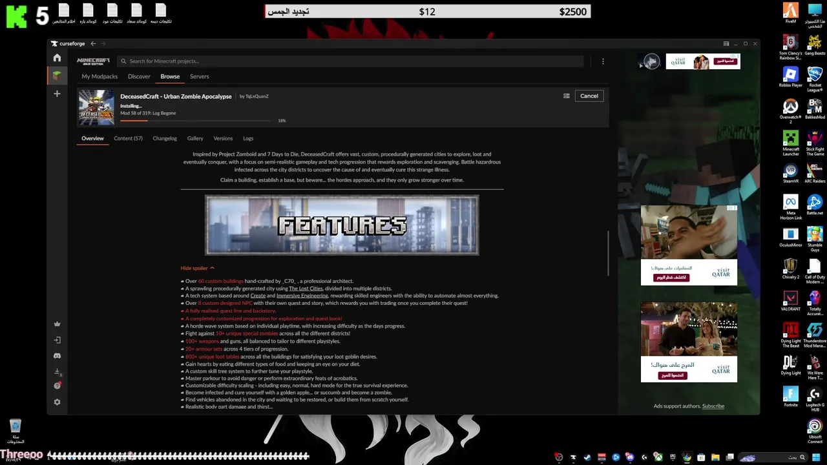Open three-dot menu beside search bar
The image size is (827, 465).
pyautogui.click(x=603, y=61)
